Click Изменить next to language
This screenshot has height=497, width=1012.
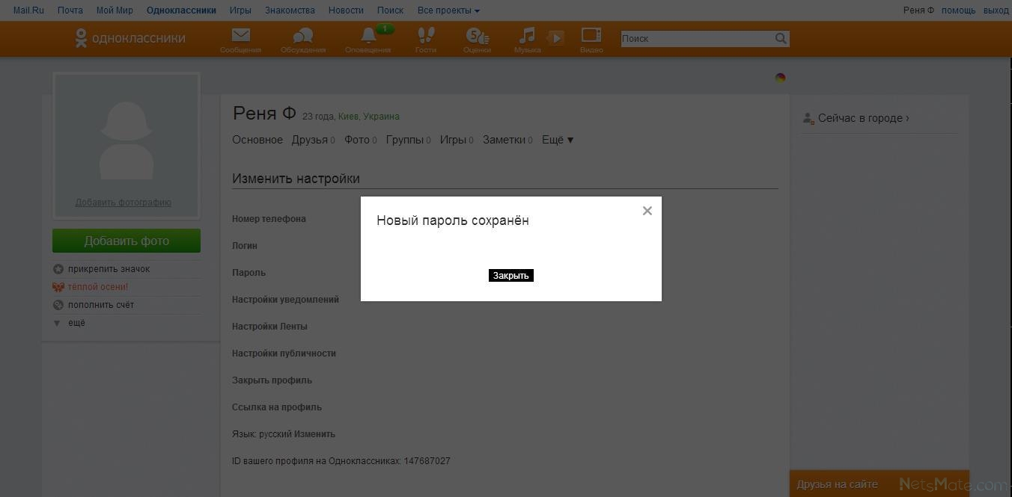click(x=314, y=434)
